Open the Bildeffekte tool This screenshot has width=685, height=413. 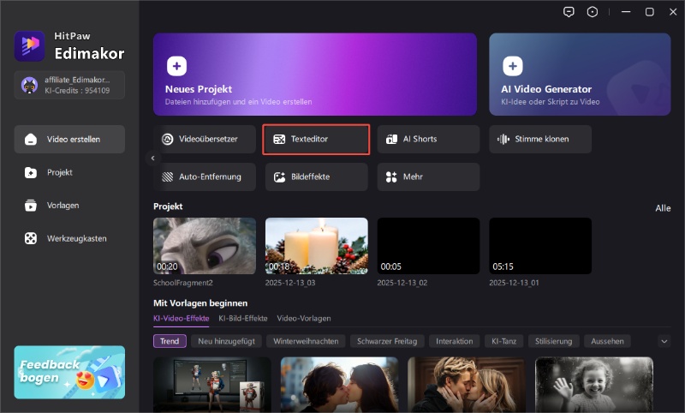pyautogui.click(x=316, y=177)
